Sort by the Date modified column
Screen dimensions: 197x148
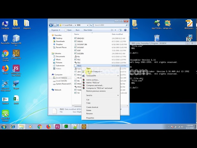pos(119,34)
